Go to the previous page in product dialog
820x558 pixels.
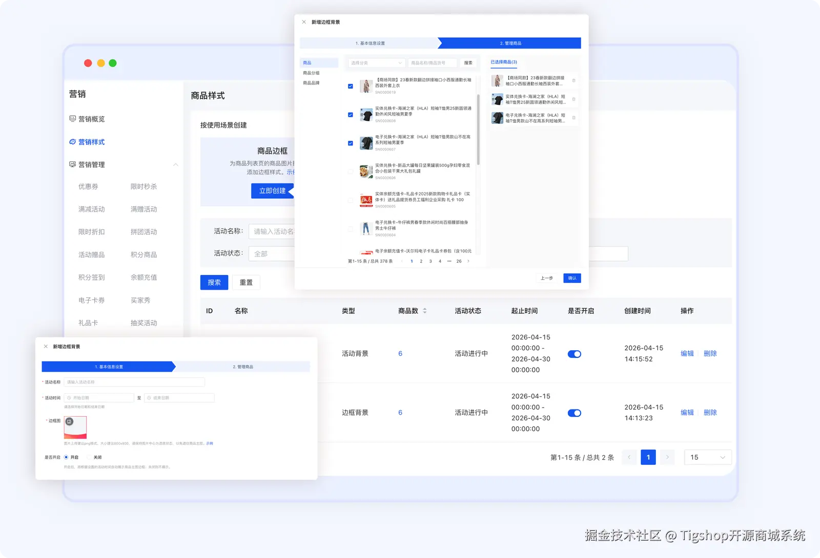[x=402, y=261]
